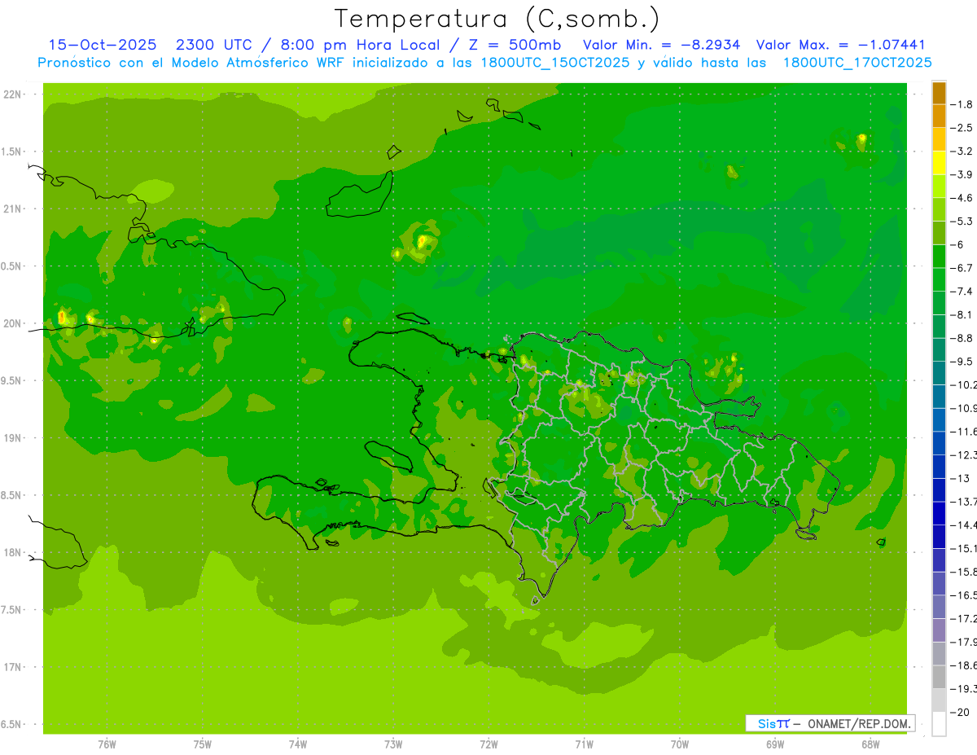This screenshot has height=755, width=977.
Task: Click the '21N' latitude label
Action: coord(12,209)
